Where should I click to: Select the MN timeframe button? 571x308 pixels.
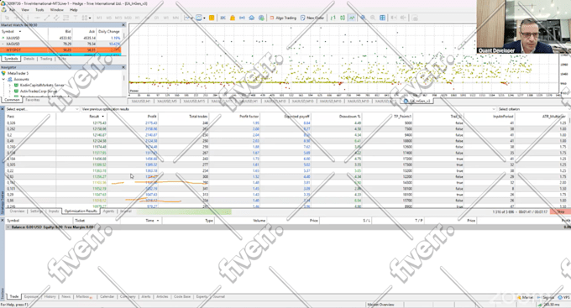pyautogui.click(x=175, y=18)
